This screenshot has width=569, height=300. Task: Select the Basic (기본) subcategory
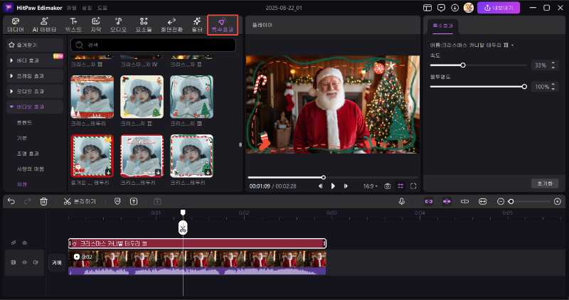[x=22, y=138]
